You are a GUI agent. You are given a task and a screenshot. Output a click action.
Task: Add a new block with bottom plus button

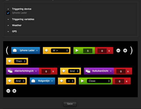pyautogui.click(x=14, y=91)
